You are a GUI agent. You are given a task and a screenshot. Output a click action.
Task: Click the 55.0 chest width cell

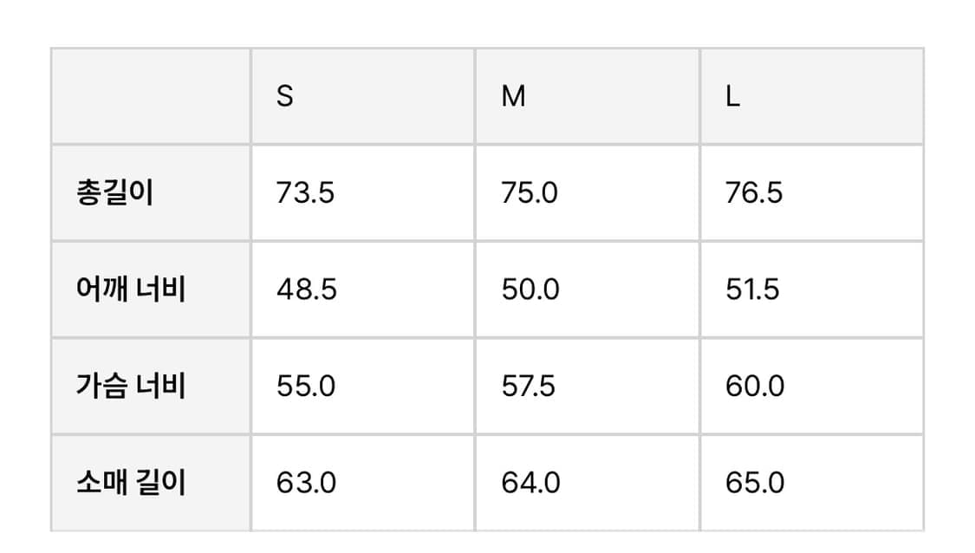(x=306, y=385)
